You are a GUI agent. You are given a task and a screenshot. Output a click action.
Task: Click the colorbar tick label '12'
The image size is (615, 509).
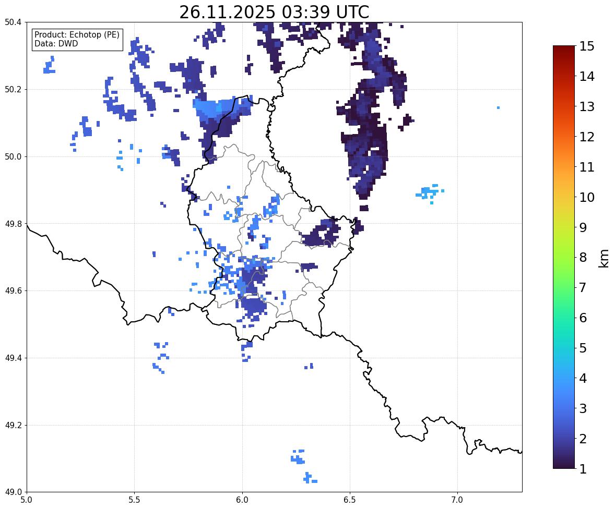587,137
